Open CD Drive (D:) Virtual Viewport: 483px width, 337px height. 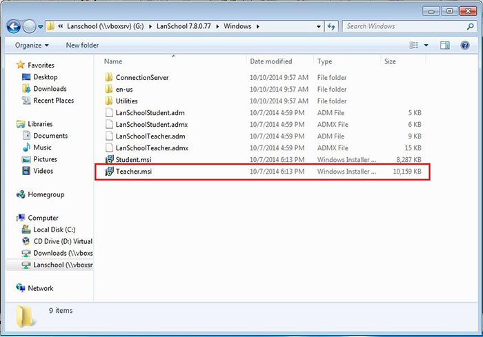pos(63,241)
